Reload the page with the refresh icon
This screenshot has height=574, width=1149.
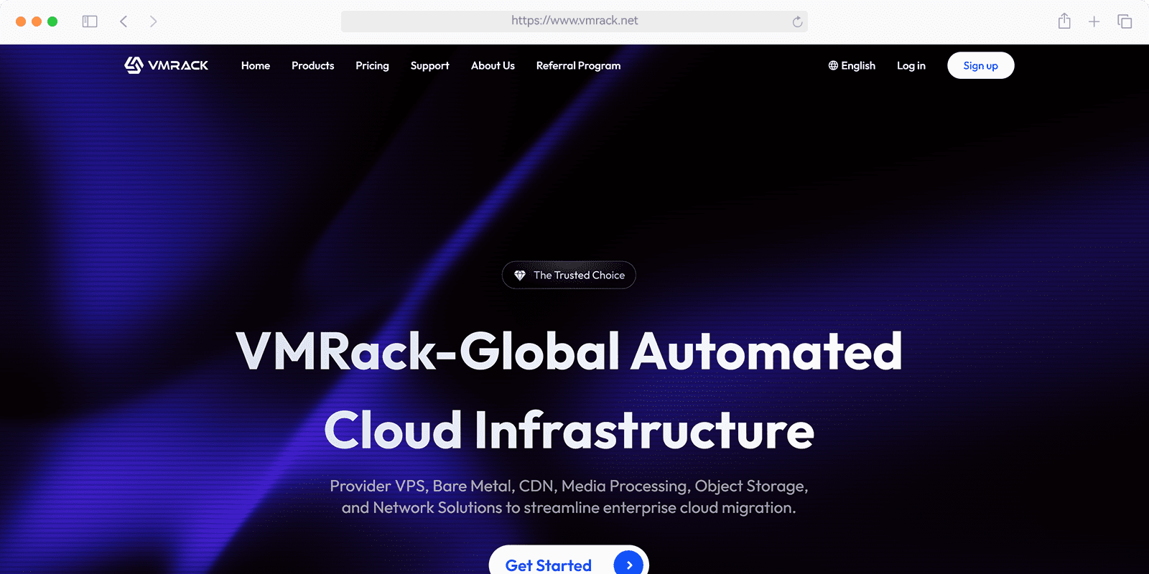(797, 22)
